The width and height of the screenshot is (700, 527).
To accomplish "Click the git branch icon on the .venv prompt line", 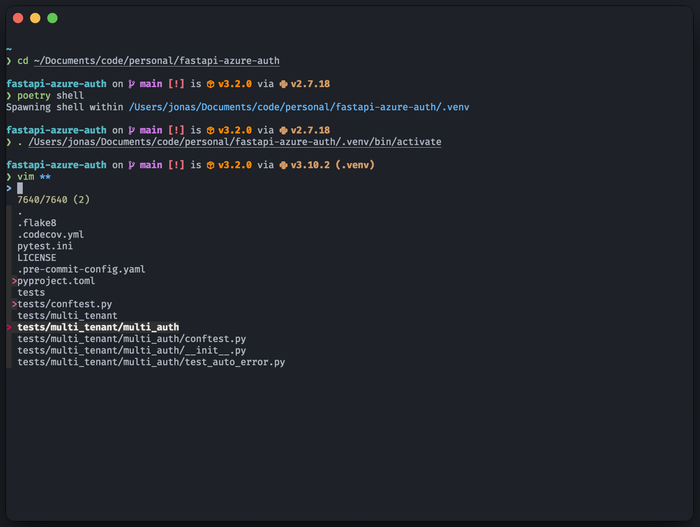I will (131, 165).
